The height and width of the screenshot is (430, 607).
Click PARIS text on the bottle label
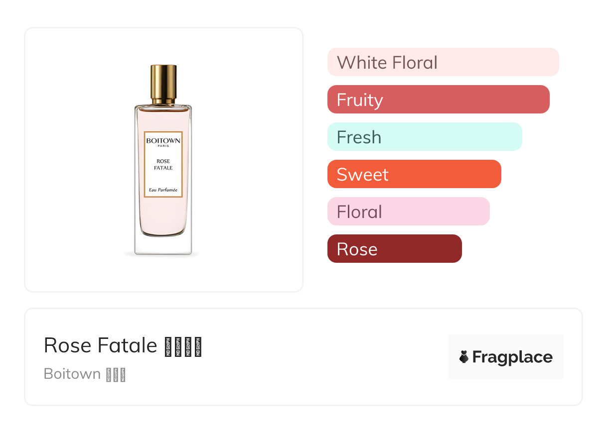point(163,146)
